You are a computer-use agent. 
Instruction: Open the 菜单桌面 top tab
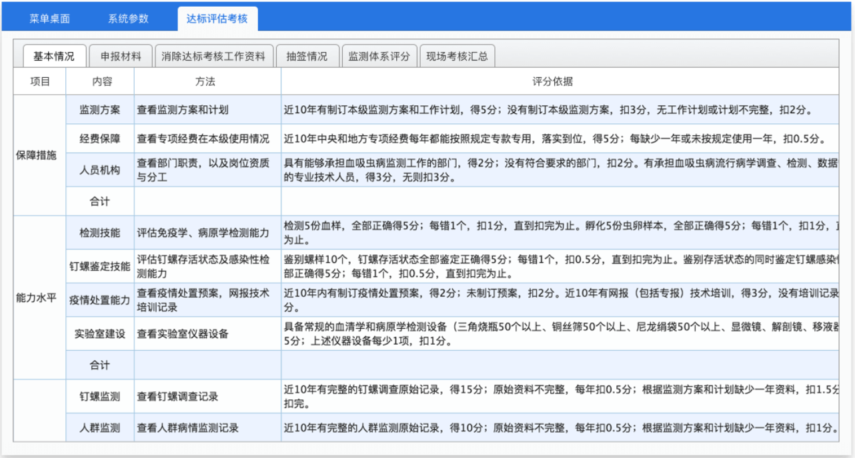(49, 19)
